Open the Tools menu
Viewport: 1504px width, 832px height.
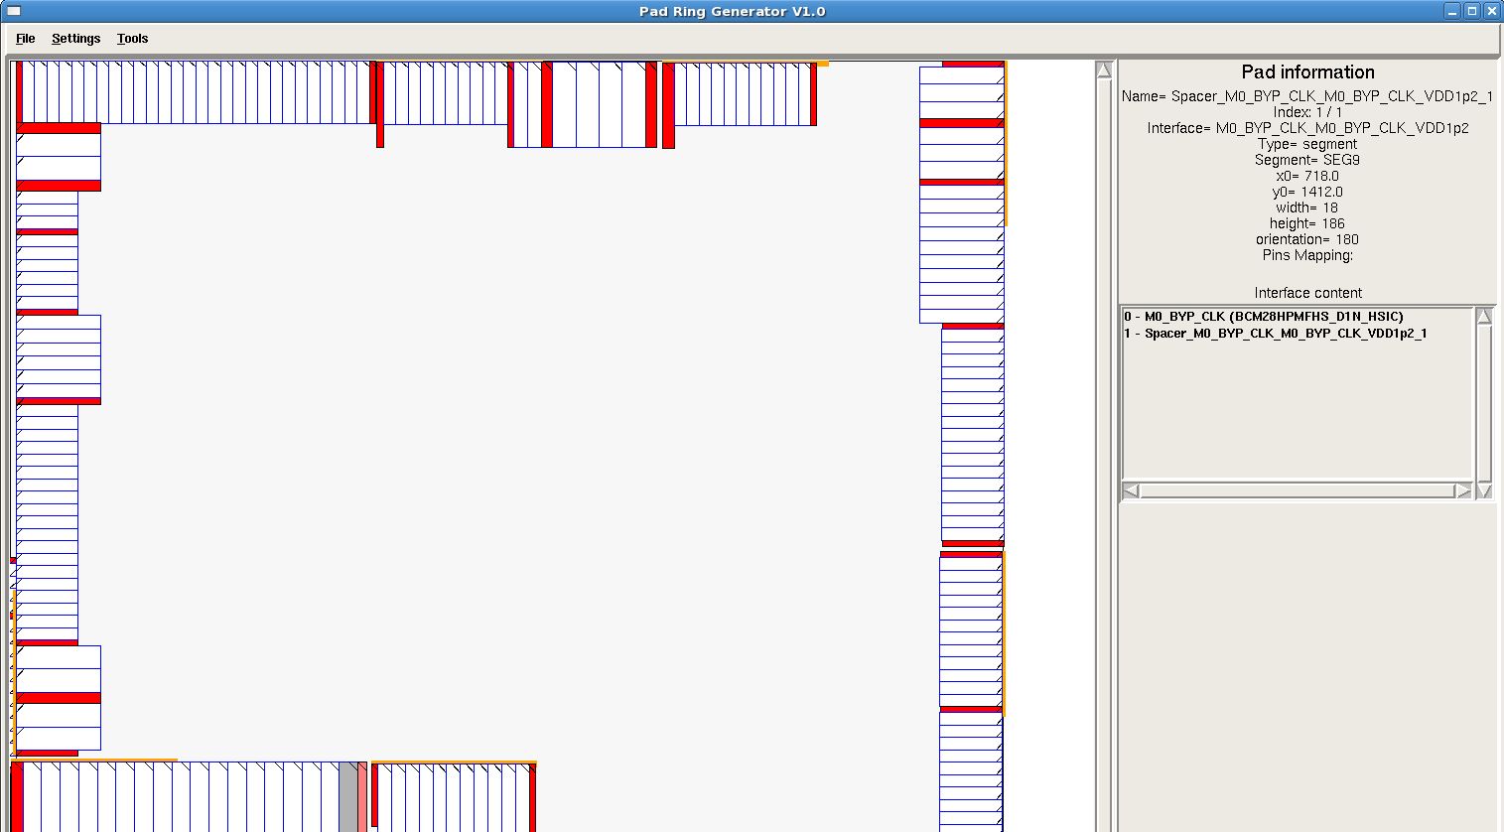click(132, 39)
